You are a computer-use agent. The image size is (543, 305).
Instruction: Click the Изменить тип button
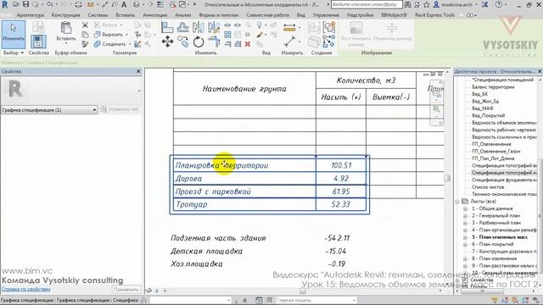[x=120, y=109]
